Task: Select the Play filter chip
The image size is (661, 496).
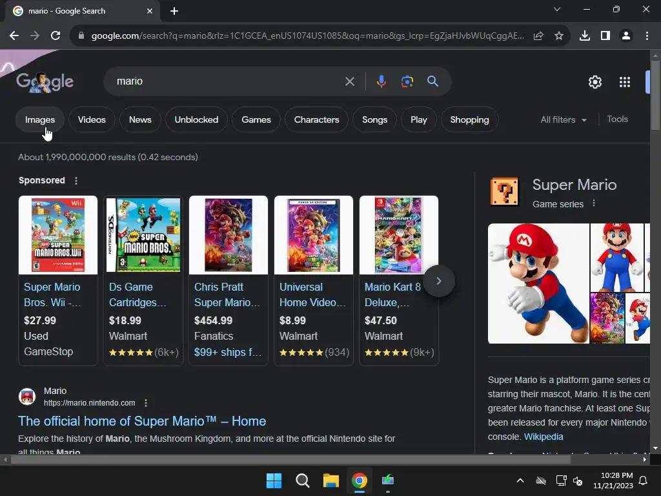Action: tap(418, 119)
